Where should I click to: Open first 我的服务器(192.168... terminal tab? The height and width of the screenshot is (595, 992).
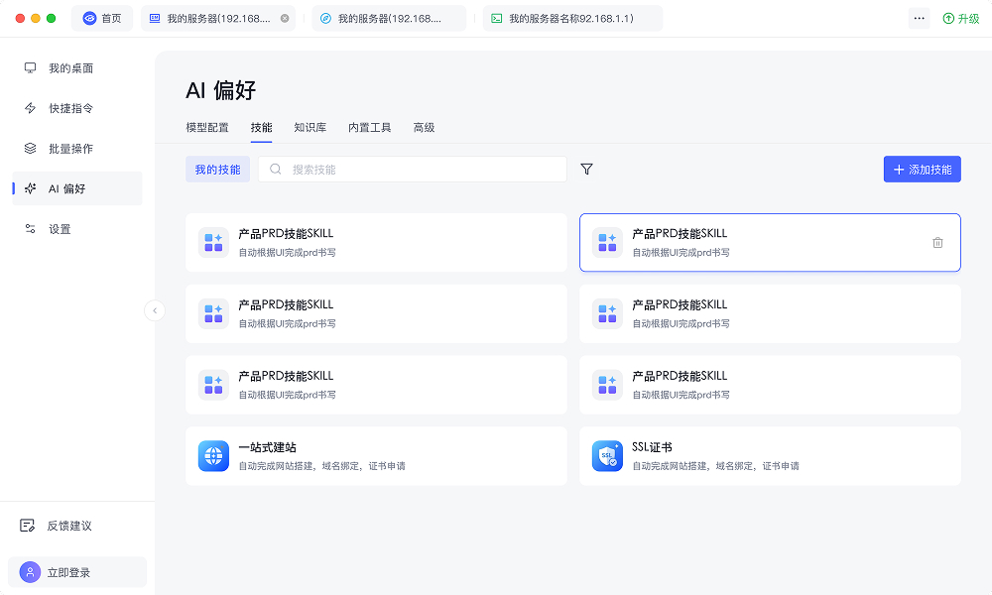coord(218,18)
